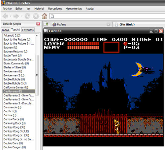Image resolution: width=165 pixels, height=150 pixels.
Task: Select Back to the Future (U)
Action: click(19, 39)
